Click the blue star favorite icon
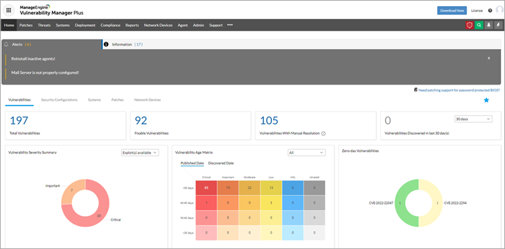This screenshot has height=249, width=505. pyautogui.click(x=486, y=100)
